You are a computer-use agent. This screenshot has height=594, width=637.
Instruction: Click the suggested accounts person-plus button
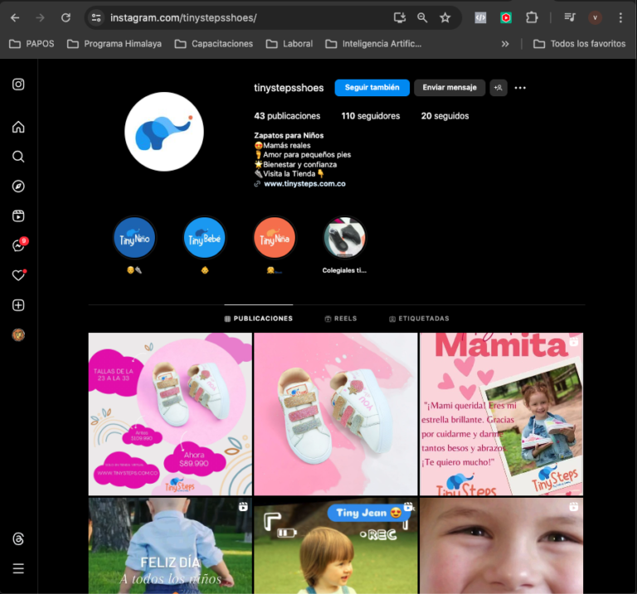[x=498, y=88]
